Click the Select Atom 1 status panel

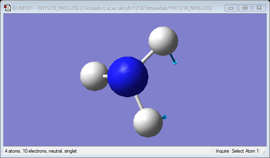click(245, 151)
